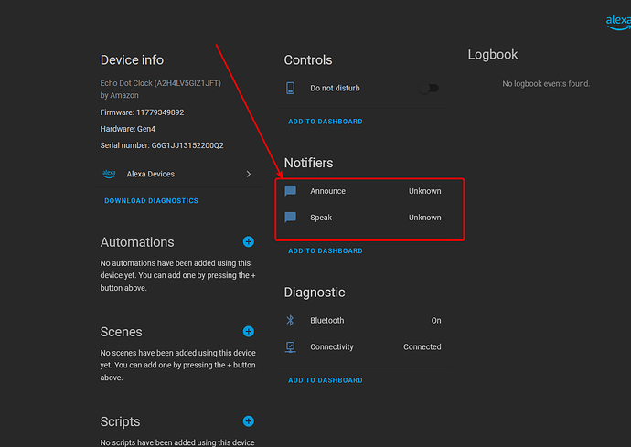Screen dimensions: 631x447
Task: Click the Firmware: 11779349892 text
Action: coord(142,112)
